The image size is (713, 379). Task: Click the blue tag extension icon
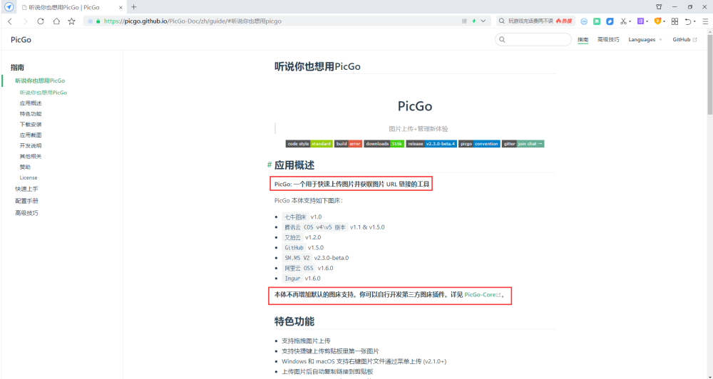pyautogui.click(x=610, y=21)
